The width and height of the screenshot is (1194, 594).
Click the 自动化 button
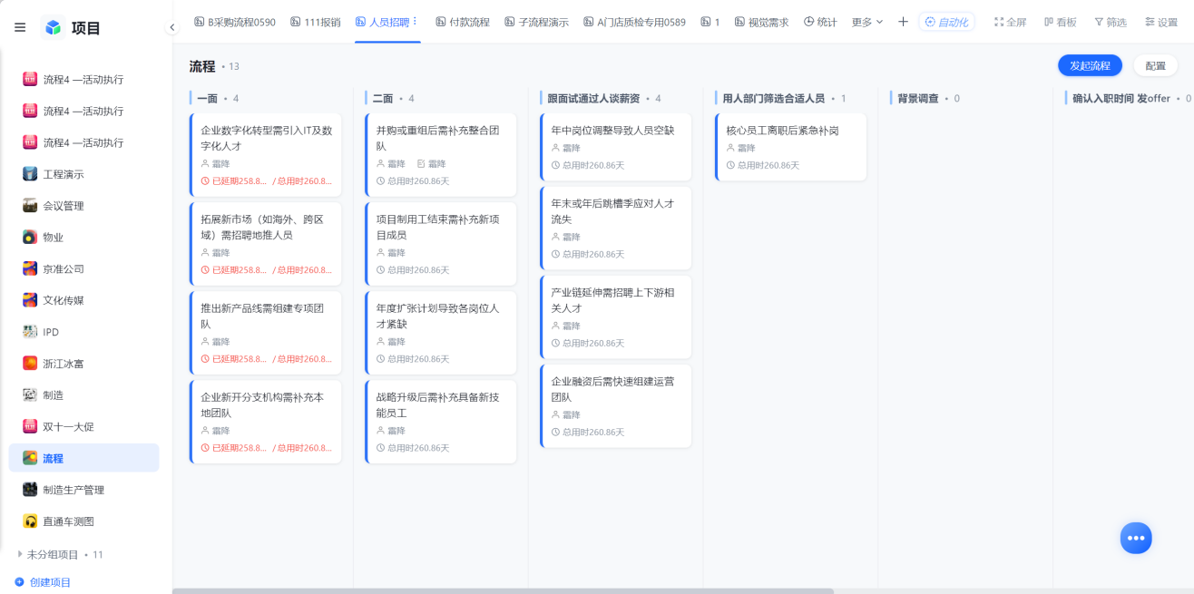(947, 22)
